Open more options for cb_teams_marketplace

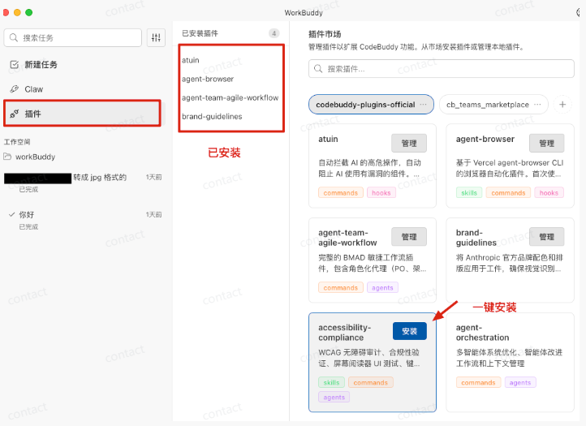click(537, 104)
